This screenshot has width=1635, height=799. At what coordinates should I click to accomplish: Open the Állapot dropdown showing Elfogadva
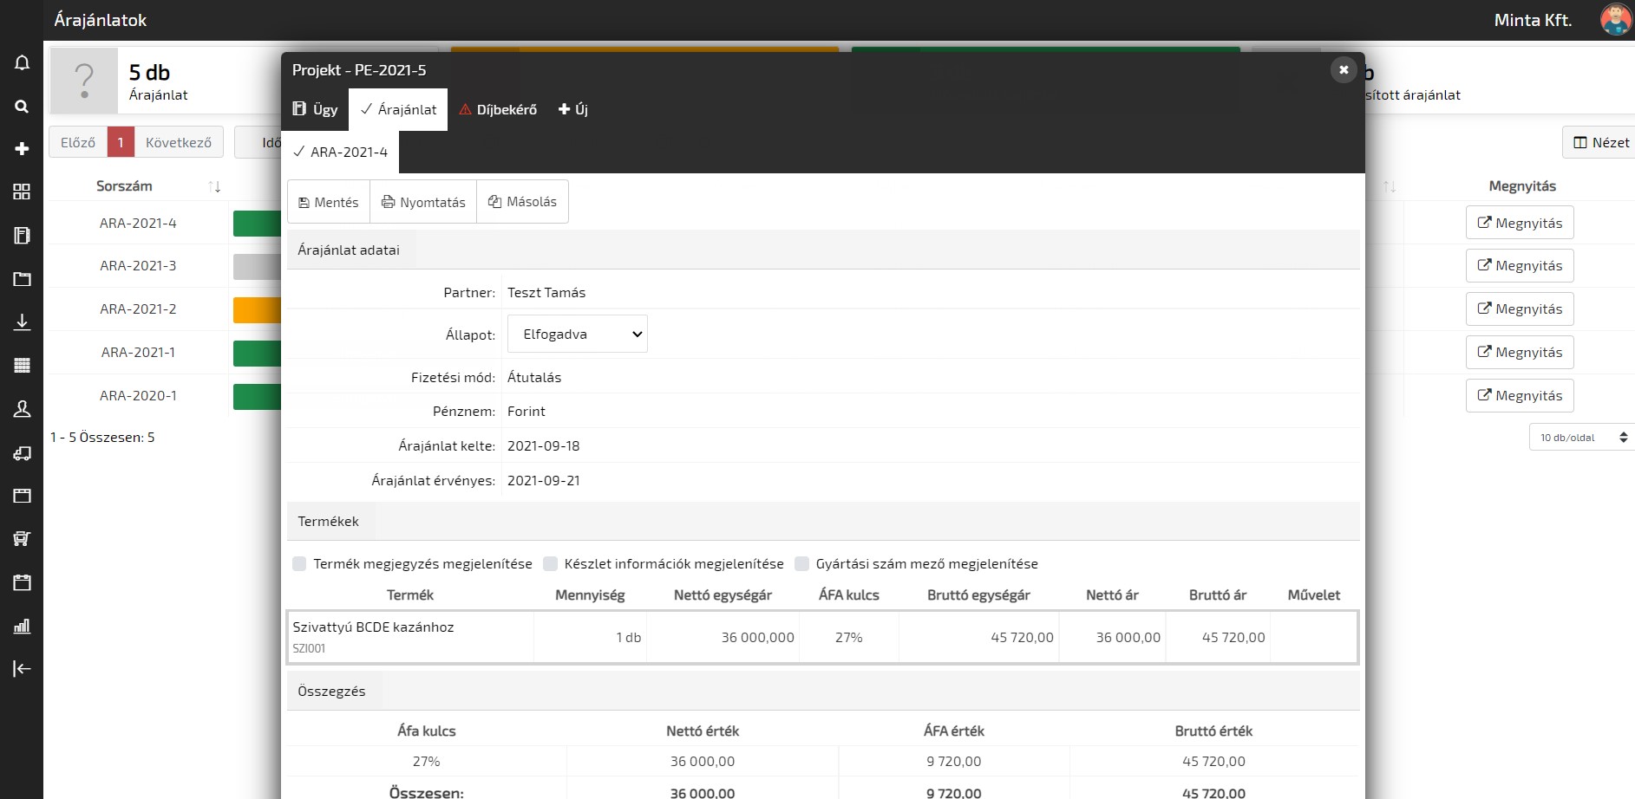point(577,335)
